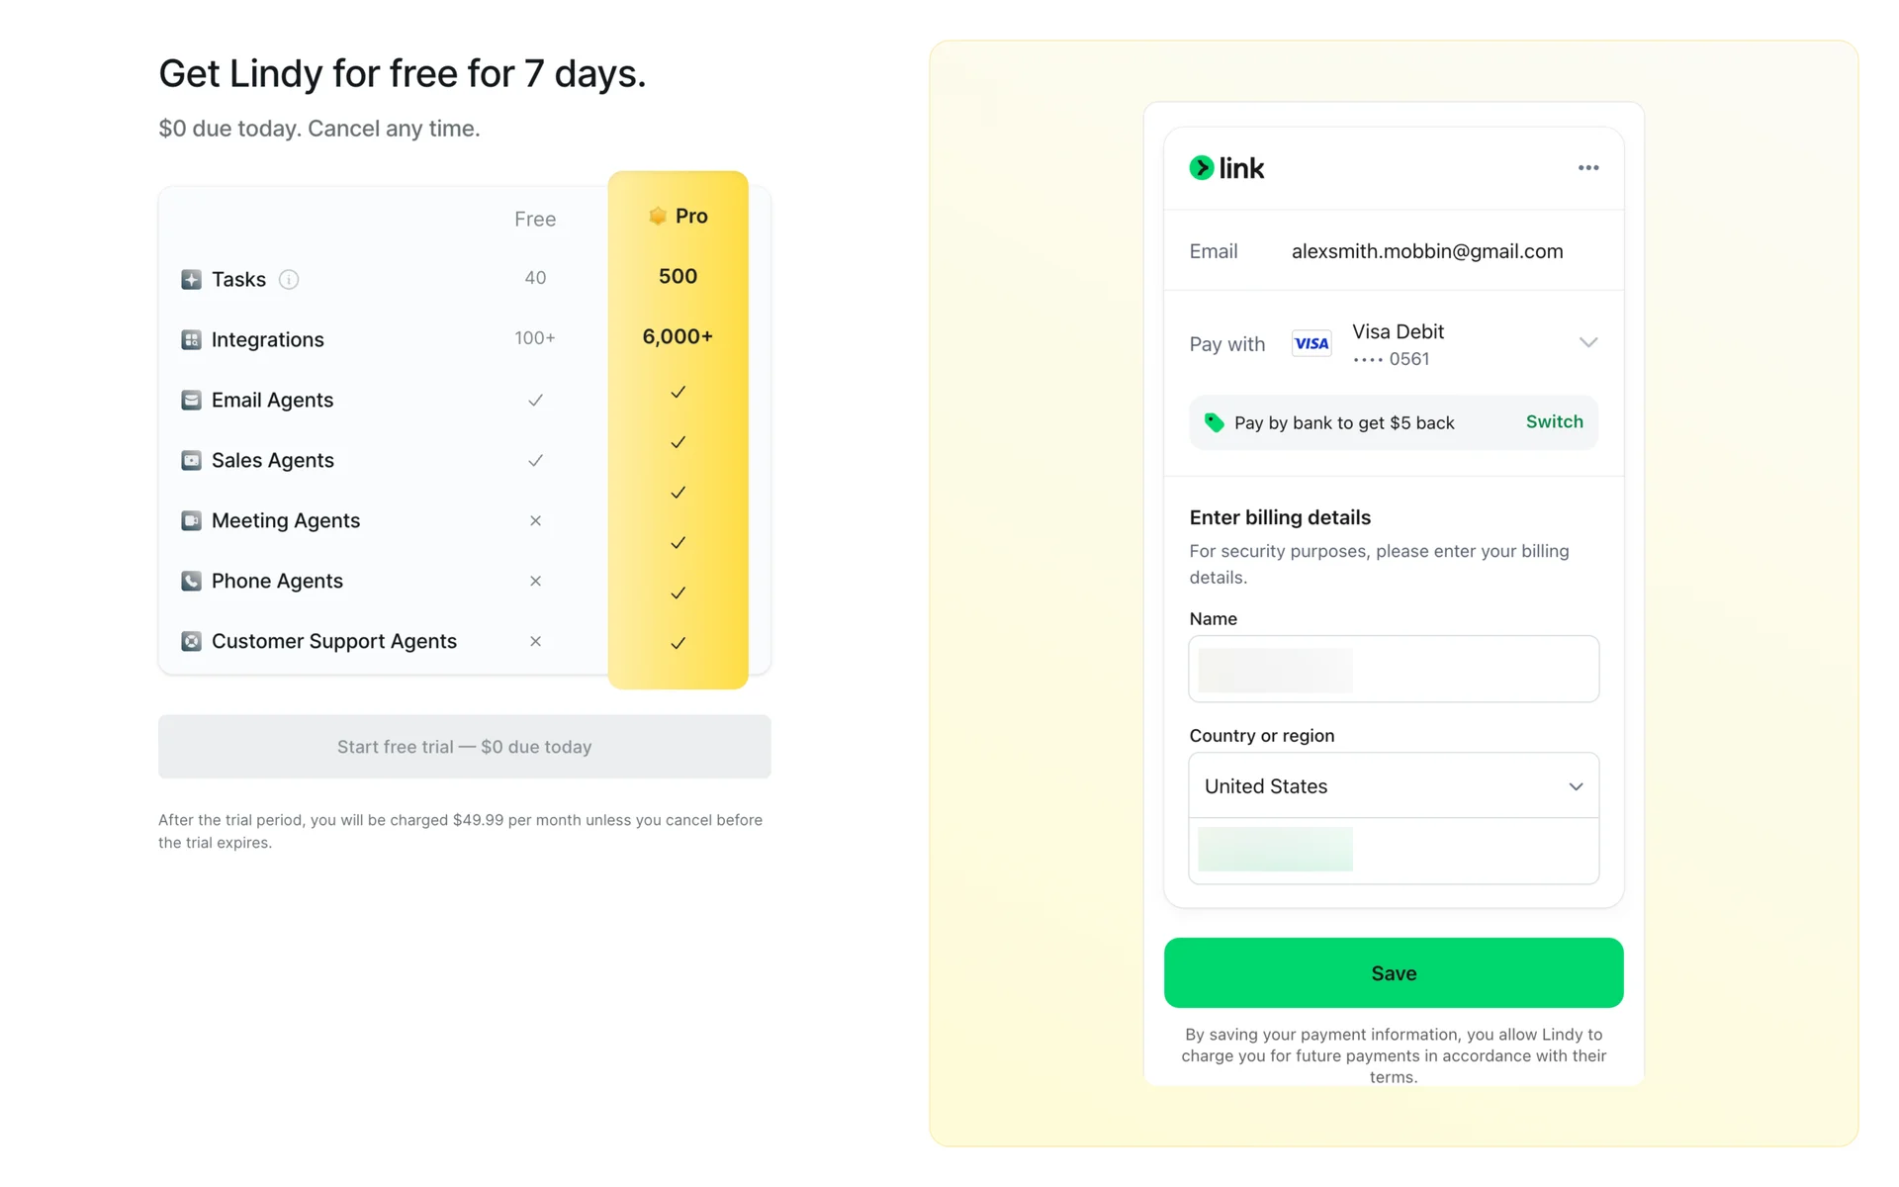The height and width of the screenshot is (1187, 1899).
Task: Click the Tasks row icon
Action: click(x=191, y=280)
